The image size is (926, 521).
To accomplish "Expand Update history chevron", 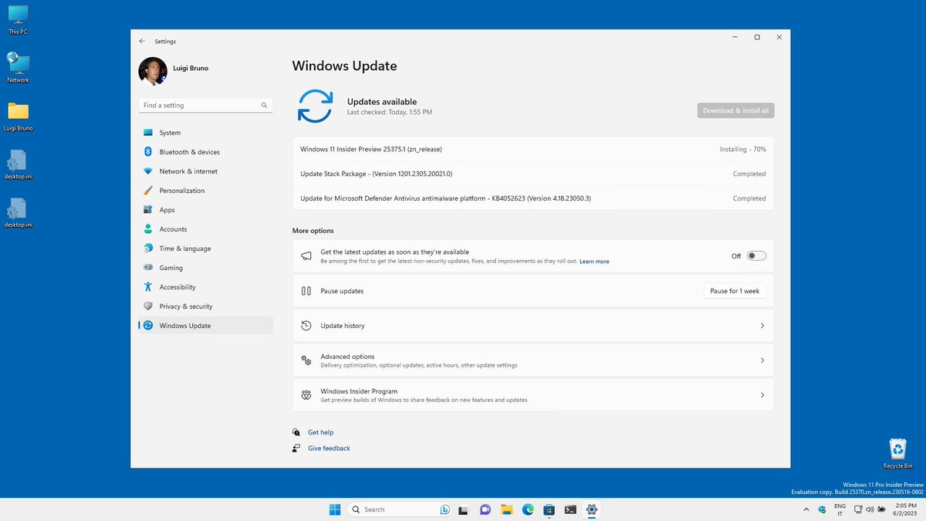I will coord(762,326).
